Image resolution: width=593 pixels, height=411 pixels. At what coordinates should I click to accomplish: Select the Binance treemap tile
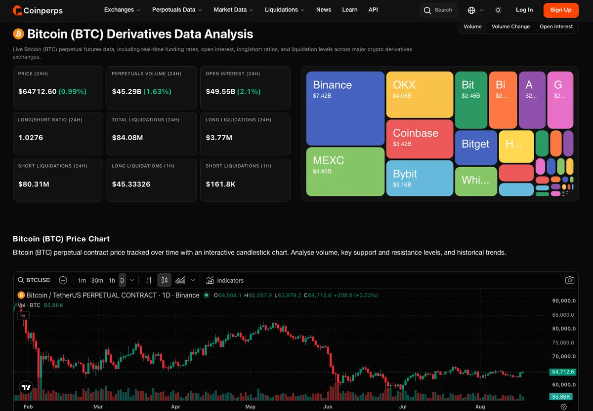point(345,109)
